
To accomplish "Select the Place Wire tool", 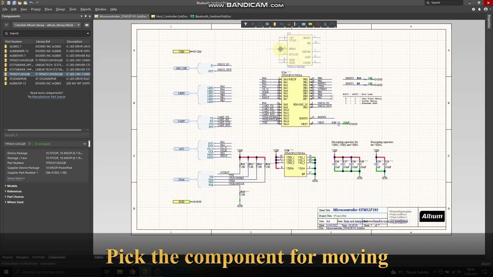I will [x=282, y=24].
